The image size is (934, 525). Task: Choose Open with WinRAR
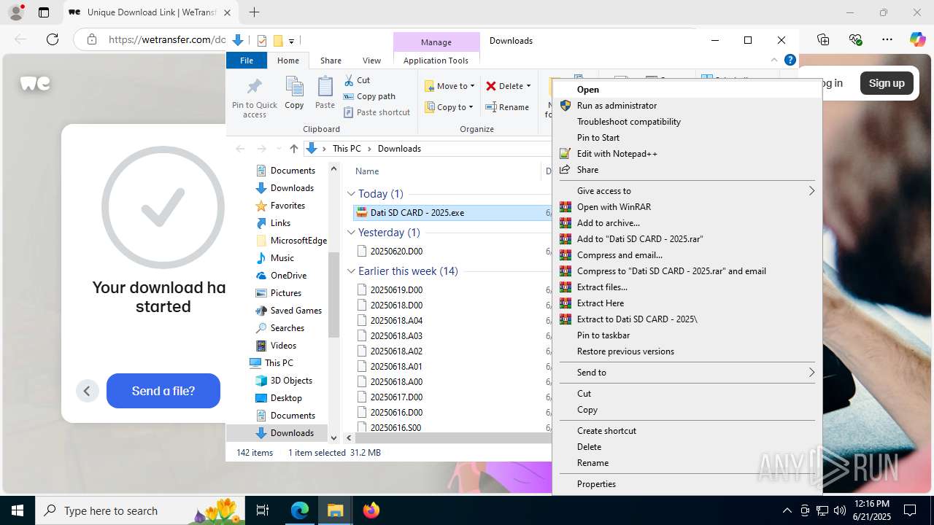[687, 207]
